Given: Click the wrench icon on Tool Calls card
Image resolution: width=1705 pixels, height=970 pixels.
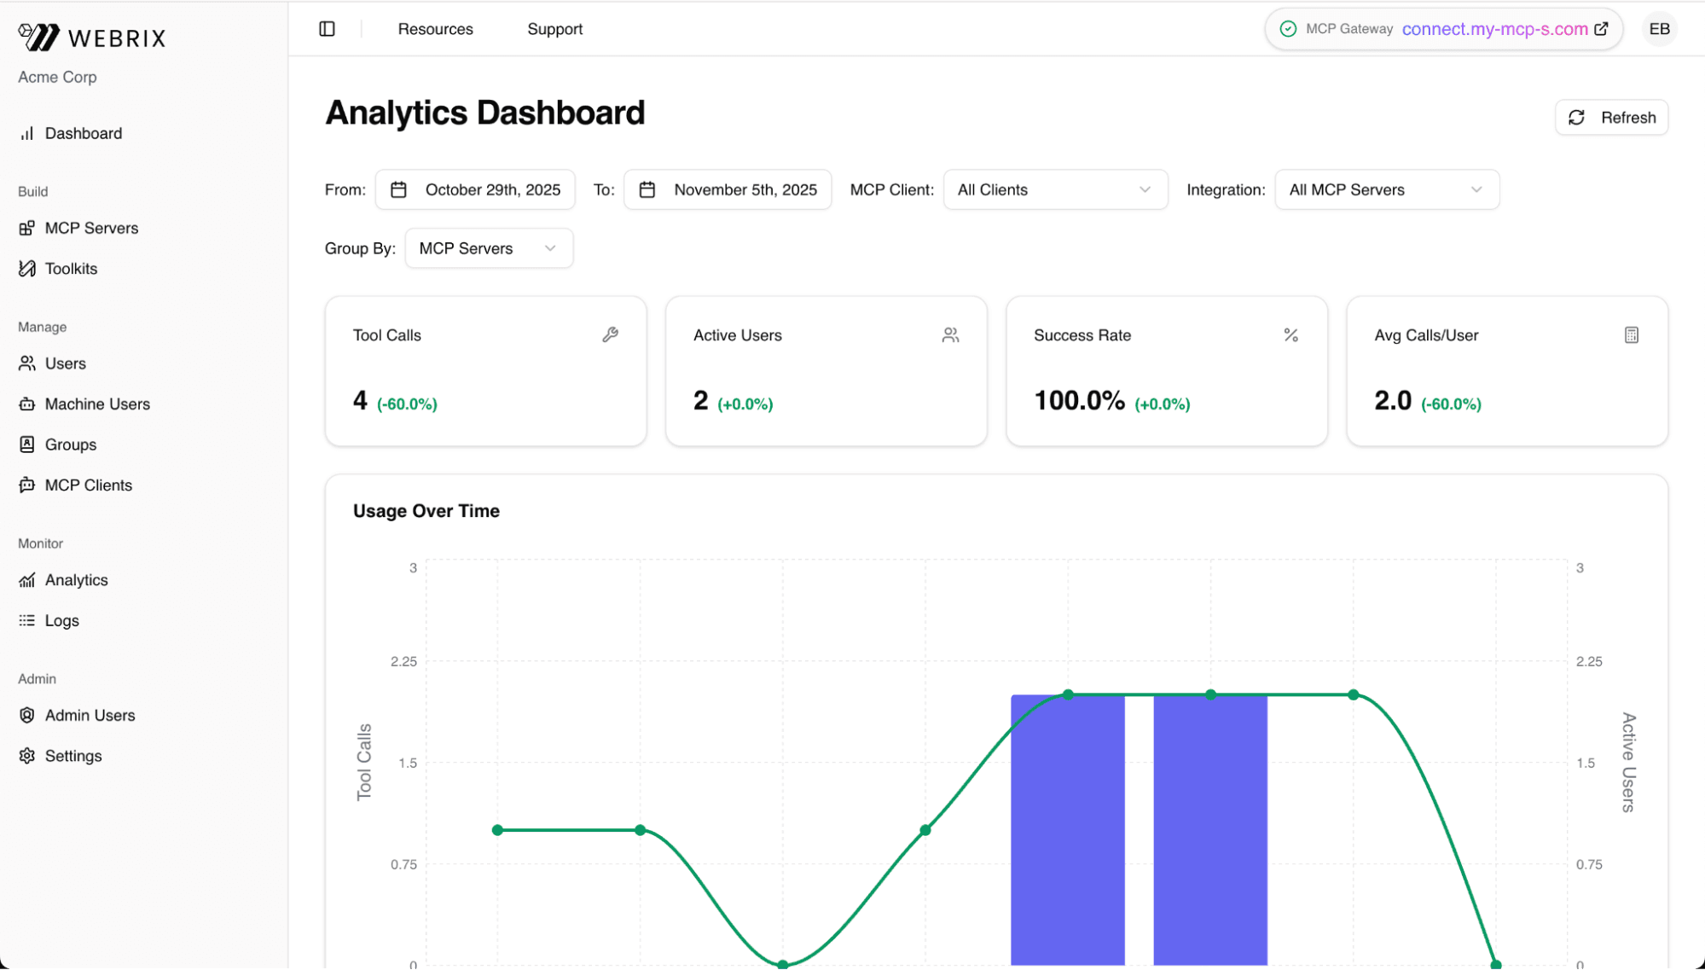Looking at the screenshot, I should click(612, 334).
